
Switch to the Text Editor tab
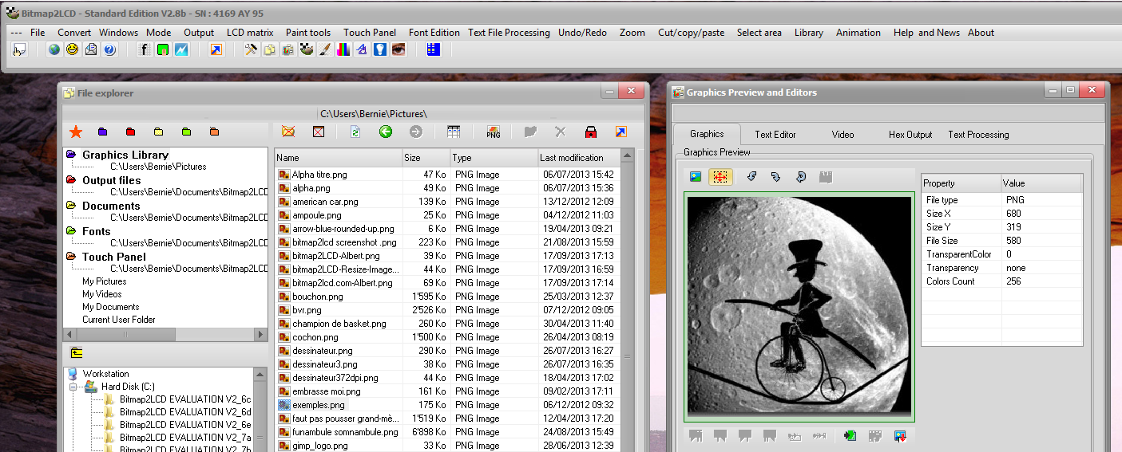point(775,135)
